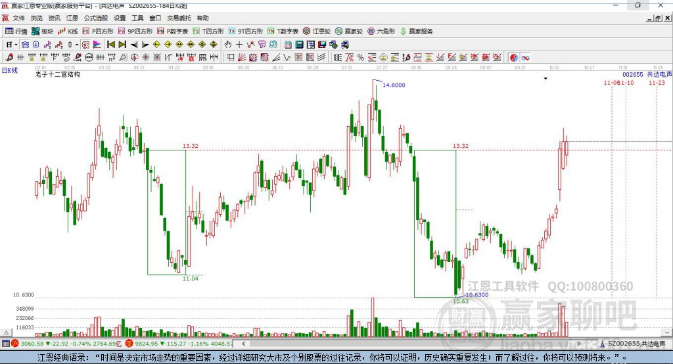Switch to K线 view button
Viewport: 673px width, 364px height.
pyautogui.click(x=68, y=32)
